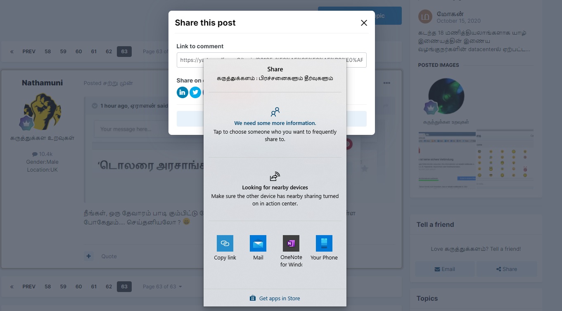Tap the people icon to choose contacts
This screenshot has width=562, height=311.
click(x=275, y=112)
